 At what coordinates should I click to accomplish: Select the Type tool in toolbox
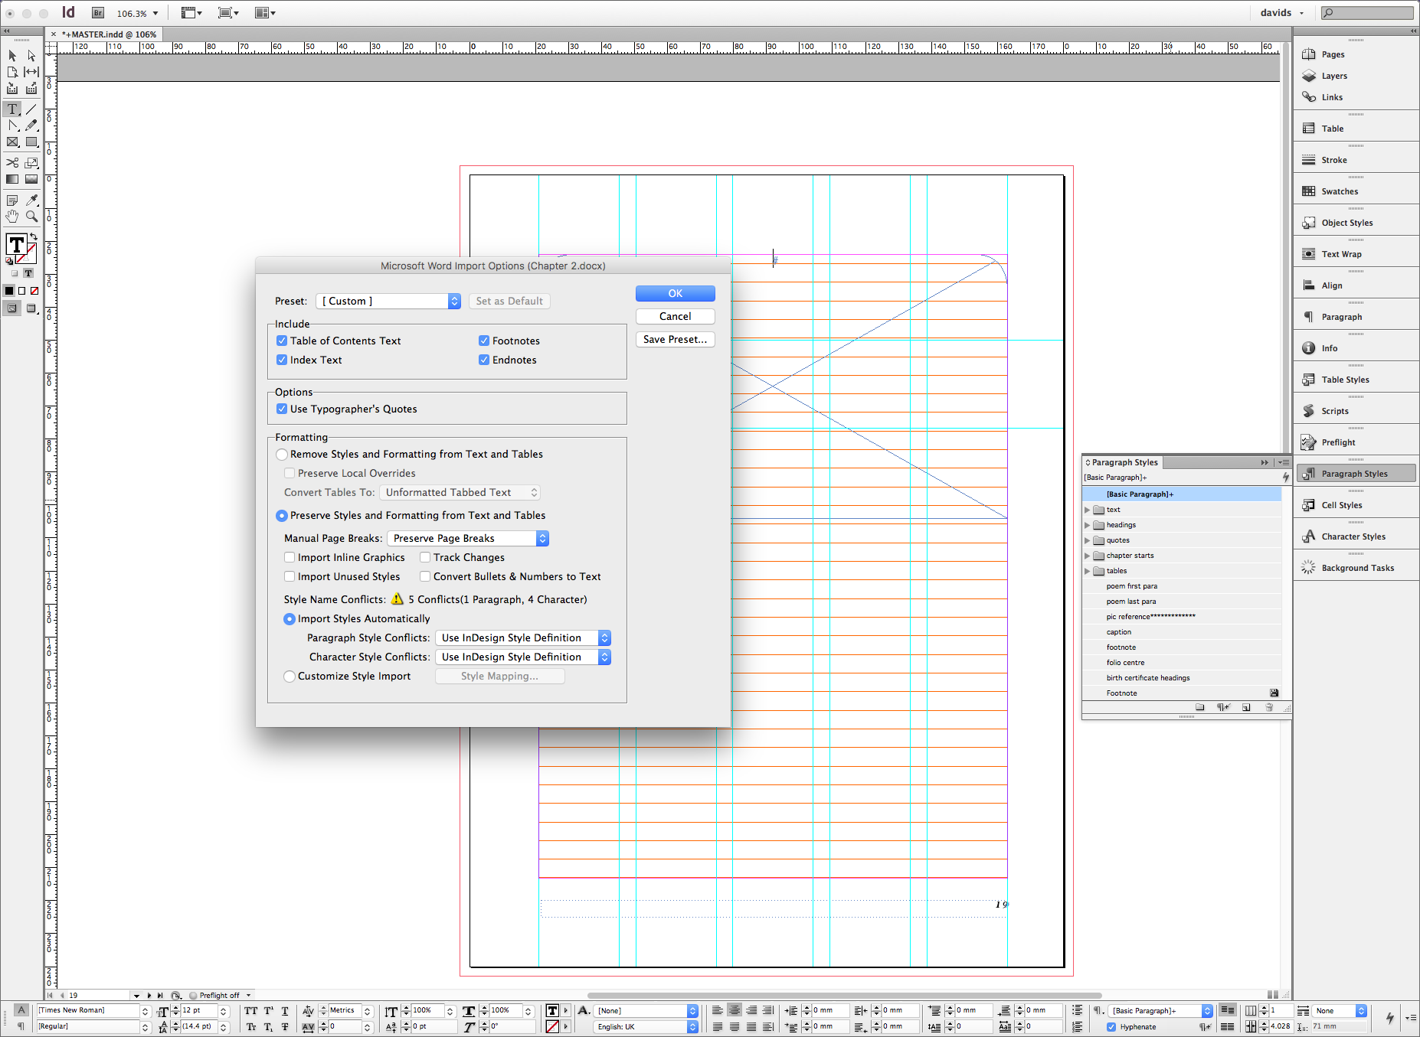pos(12,109)
